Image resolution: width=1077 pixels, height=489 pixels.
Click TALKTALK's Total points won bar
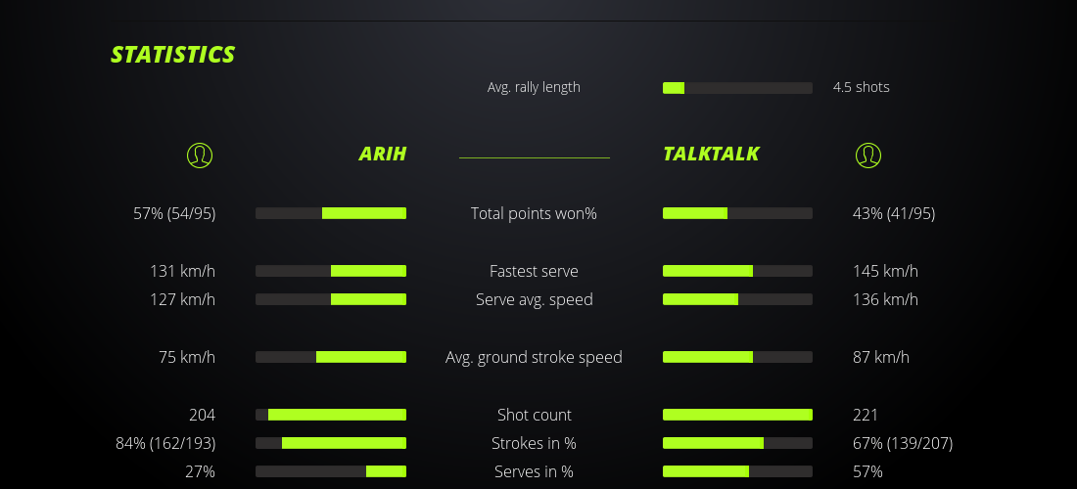click(x=737, y=213)
